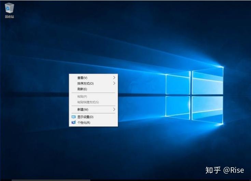Expand the 新建(W) submenu arrow
This screenshot has width=251, height=181.
tap(114, 109)
